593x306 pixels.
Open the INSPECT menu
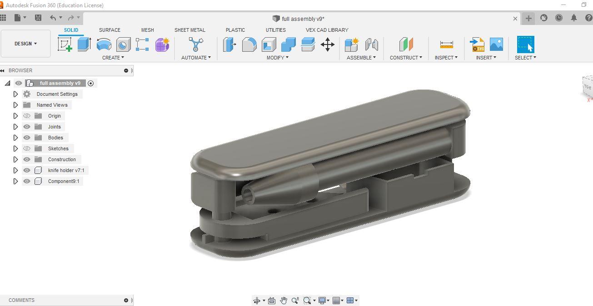point(446,58)
